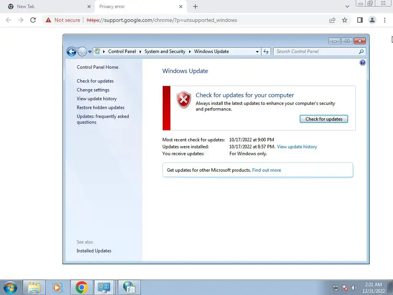Image resolution: width=393 pixels, height=295 pixels.
Task: Click View update history link beside date
Action: 297,147
